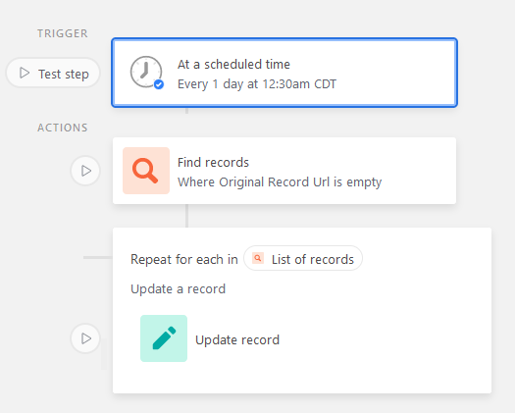Image resolution: width=515 pixels, height=413 pixels.
Task: Run the Update record step with its play button
Action: click(x=85, y=338)
